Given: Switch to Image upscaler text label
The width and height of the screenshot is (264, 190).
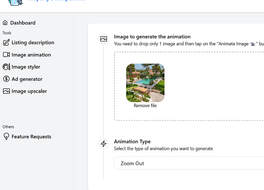Looking at the screenshot, I should (29, 91).
